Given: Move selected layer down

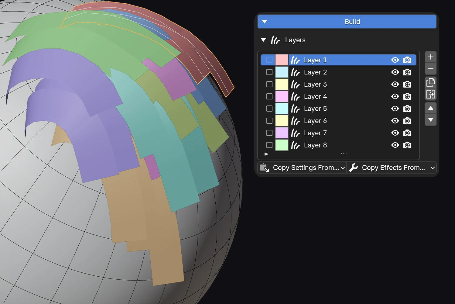Looking at the screenshot, I should click(430, 120).
